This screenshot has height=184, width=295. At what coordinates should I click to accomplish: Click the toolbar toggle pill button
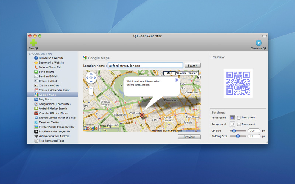click(x=264, y=36)
